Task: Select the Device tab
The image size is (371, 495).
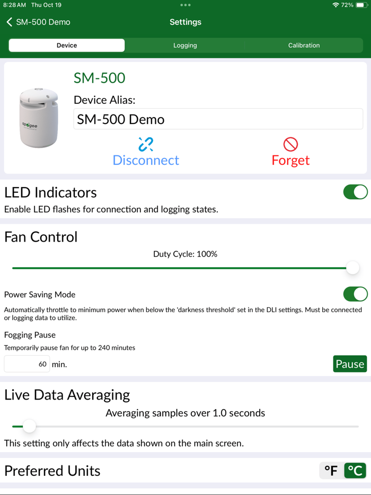Action: (66, 46)
